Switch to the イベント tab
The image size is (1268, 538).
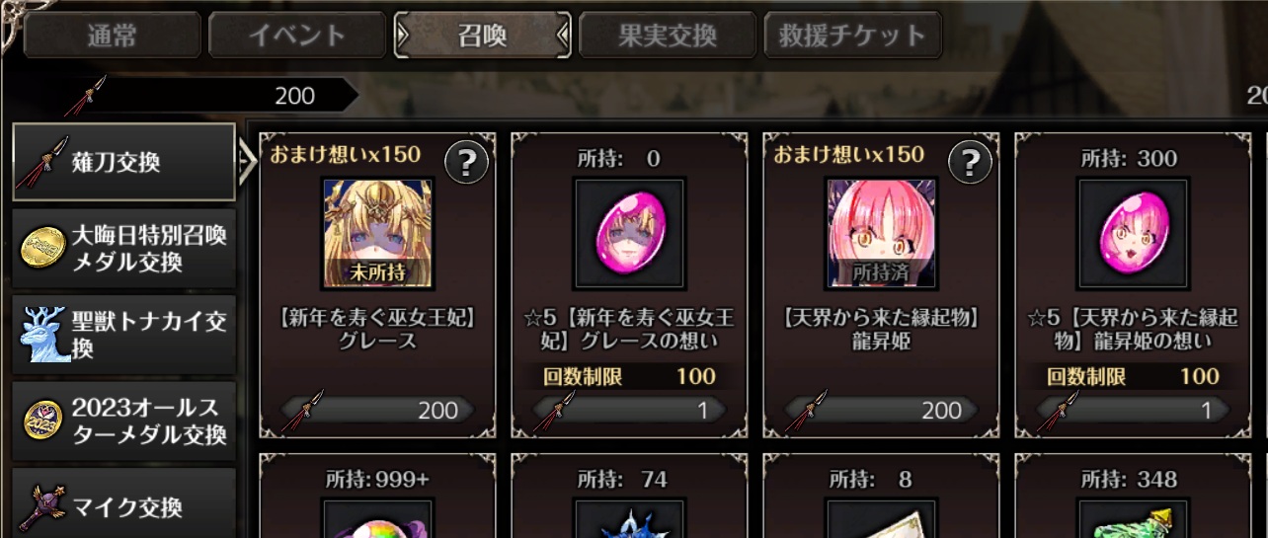click(297, 37)
